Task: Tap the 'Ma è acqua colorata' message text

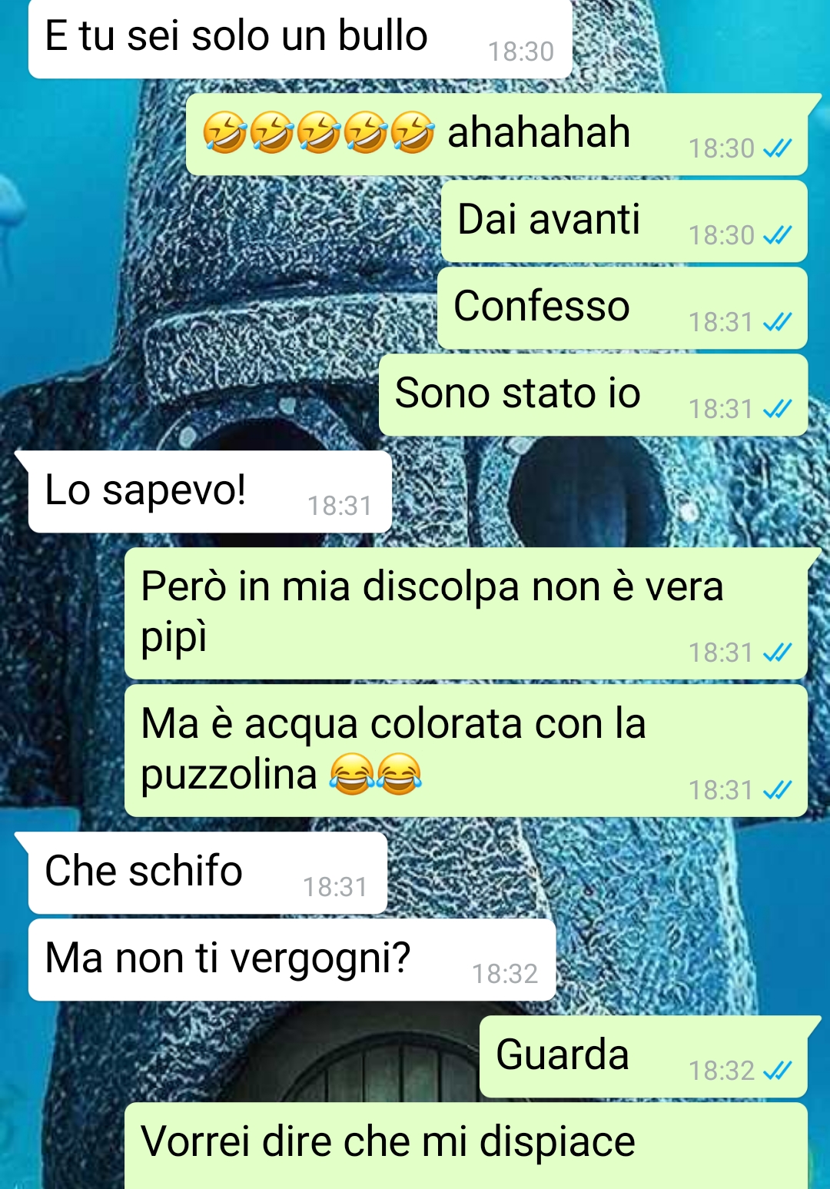Action: tap(393, 749)
